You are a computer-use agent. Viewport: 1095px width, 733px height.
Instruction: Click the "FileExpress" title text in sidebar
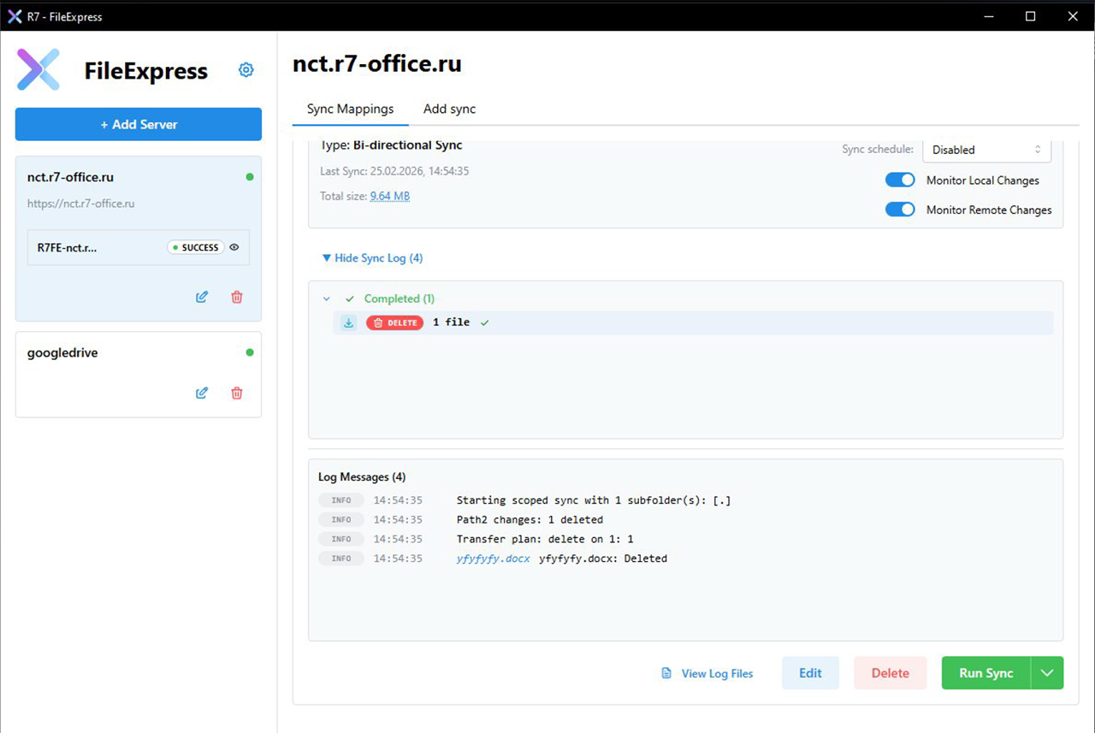click(146, 71)
